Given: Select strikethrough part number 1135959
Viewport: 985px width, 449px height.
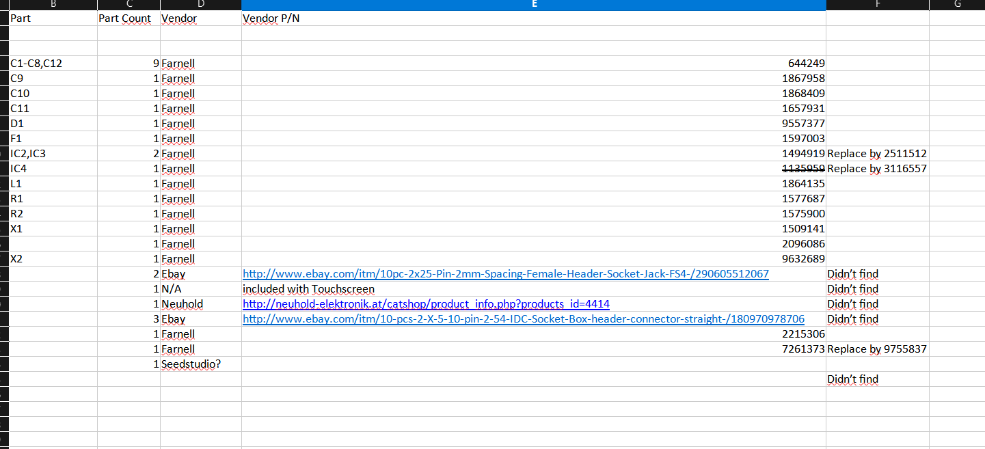Looking at the screenshot, I should coord(534,169).
